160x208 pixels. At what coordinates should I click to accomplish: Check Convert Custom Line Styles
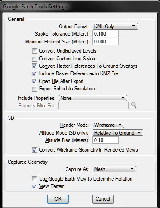[34, 59]
